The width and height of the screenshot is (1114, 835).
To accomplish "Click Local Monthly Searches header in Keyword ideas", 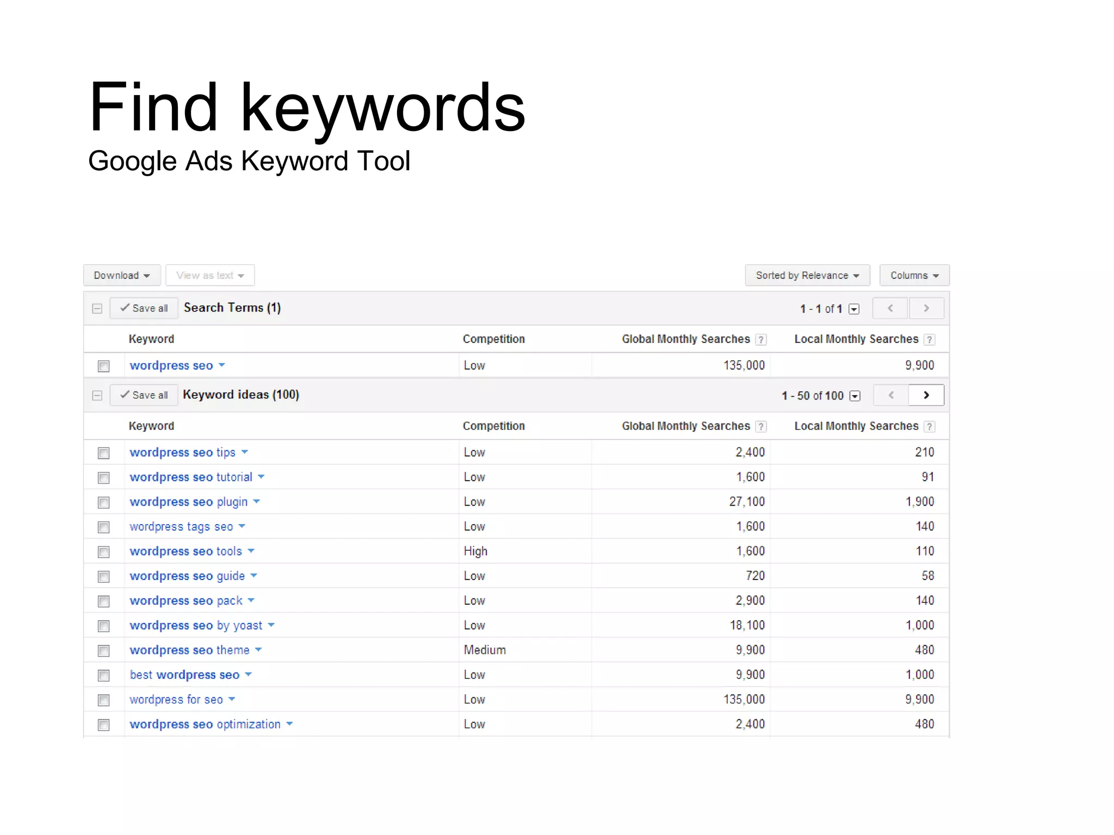I will 856,426.
